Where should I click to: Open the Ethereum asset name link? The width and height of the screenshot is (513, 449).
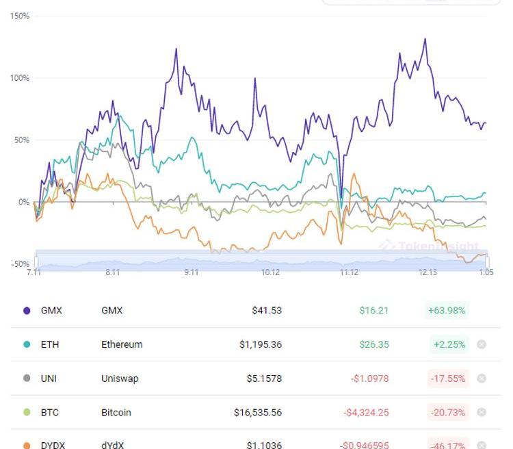[122, 344]
